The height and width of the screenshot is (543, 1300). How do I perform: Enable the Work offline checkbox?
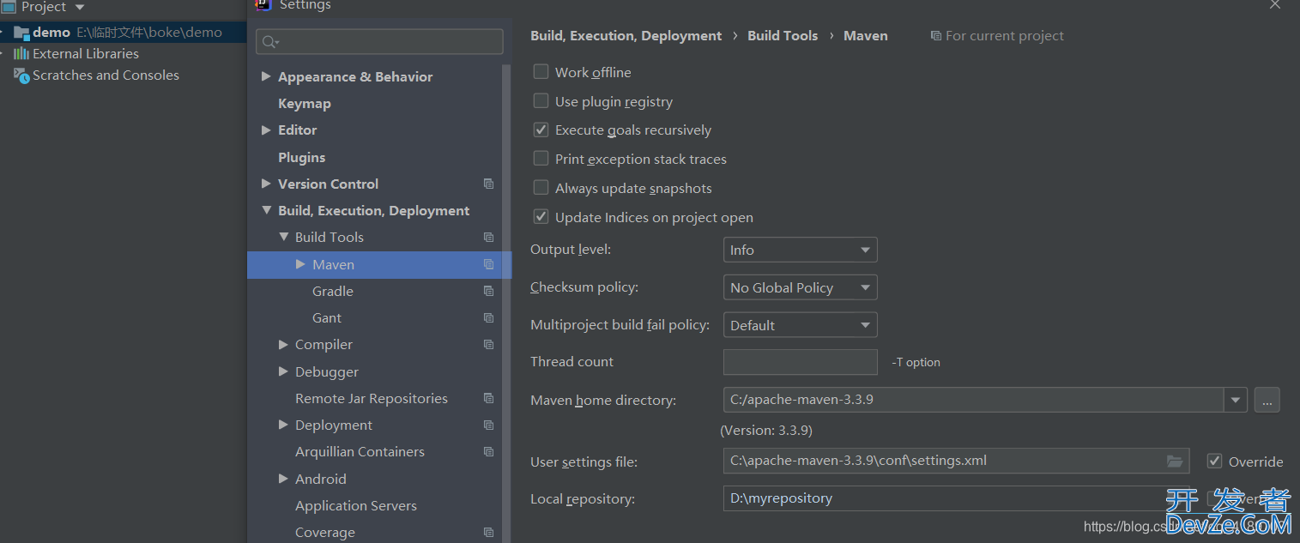[x=541, y=72]
